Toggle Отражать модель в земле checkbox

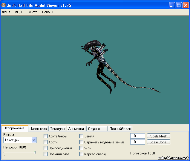[81, 142]
